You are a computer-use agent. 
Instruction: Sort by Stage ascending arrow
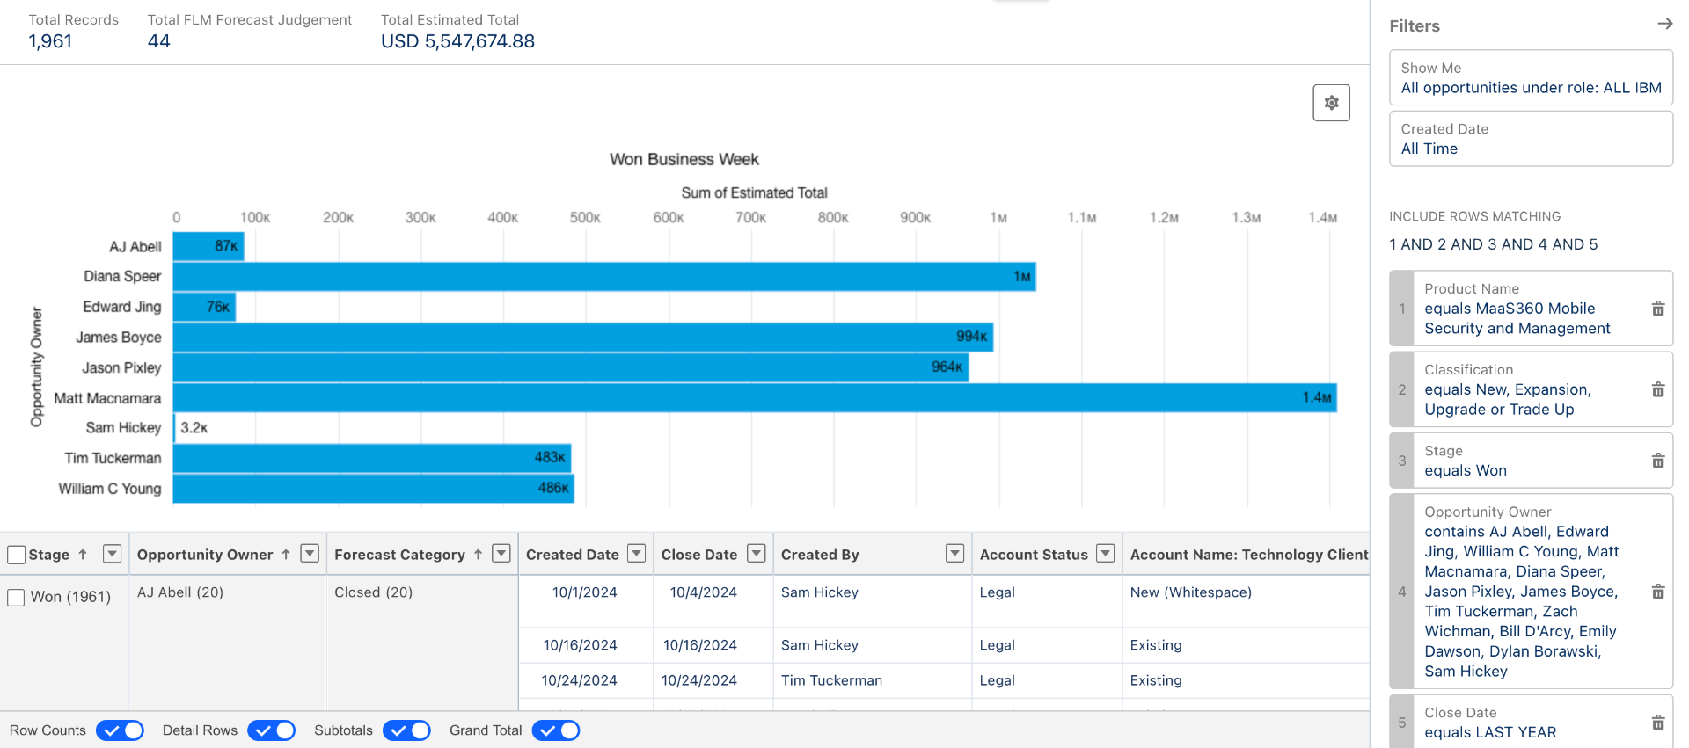83,555
